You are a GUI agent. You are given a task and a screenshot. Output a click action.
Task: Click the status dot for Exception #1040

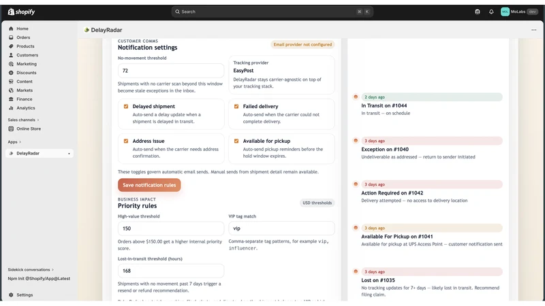pos(356,141)
